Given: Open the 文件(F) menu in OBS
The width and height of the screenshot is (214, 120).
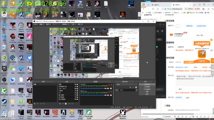Looking at the screenshot, I should point(36,24).
